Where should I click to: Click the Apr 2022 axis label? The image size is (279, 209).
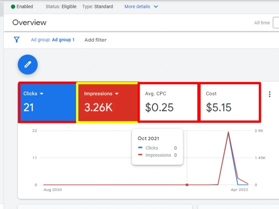point(239,189)
